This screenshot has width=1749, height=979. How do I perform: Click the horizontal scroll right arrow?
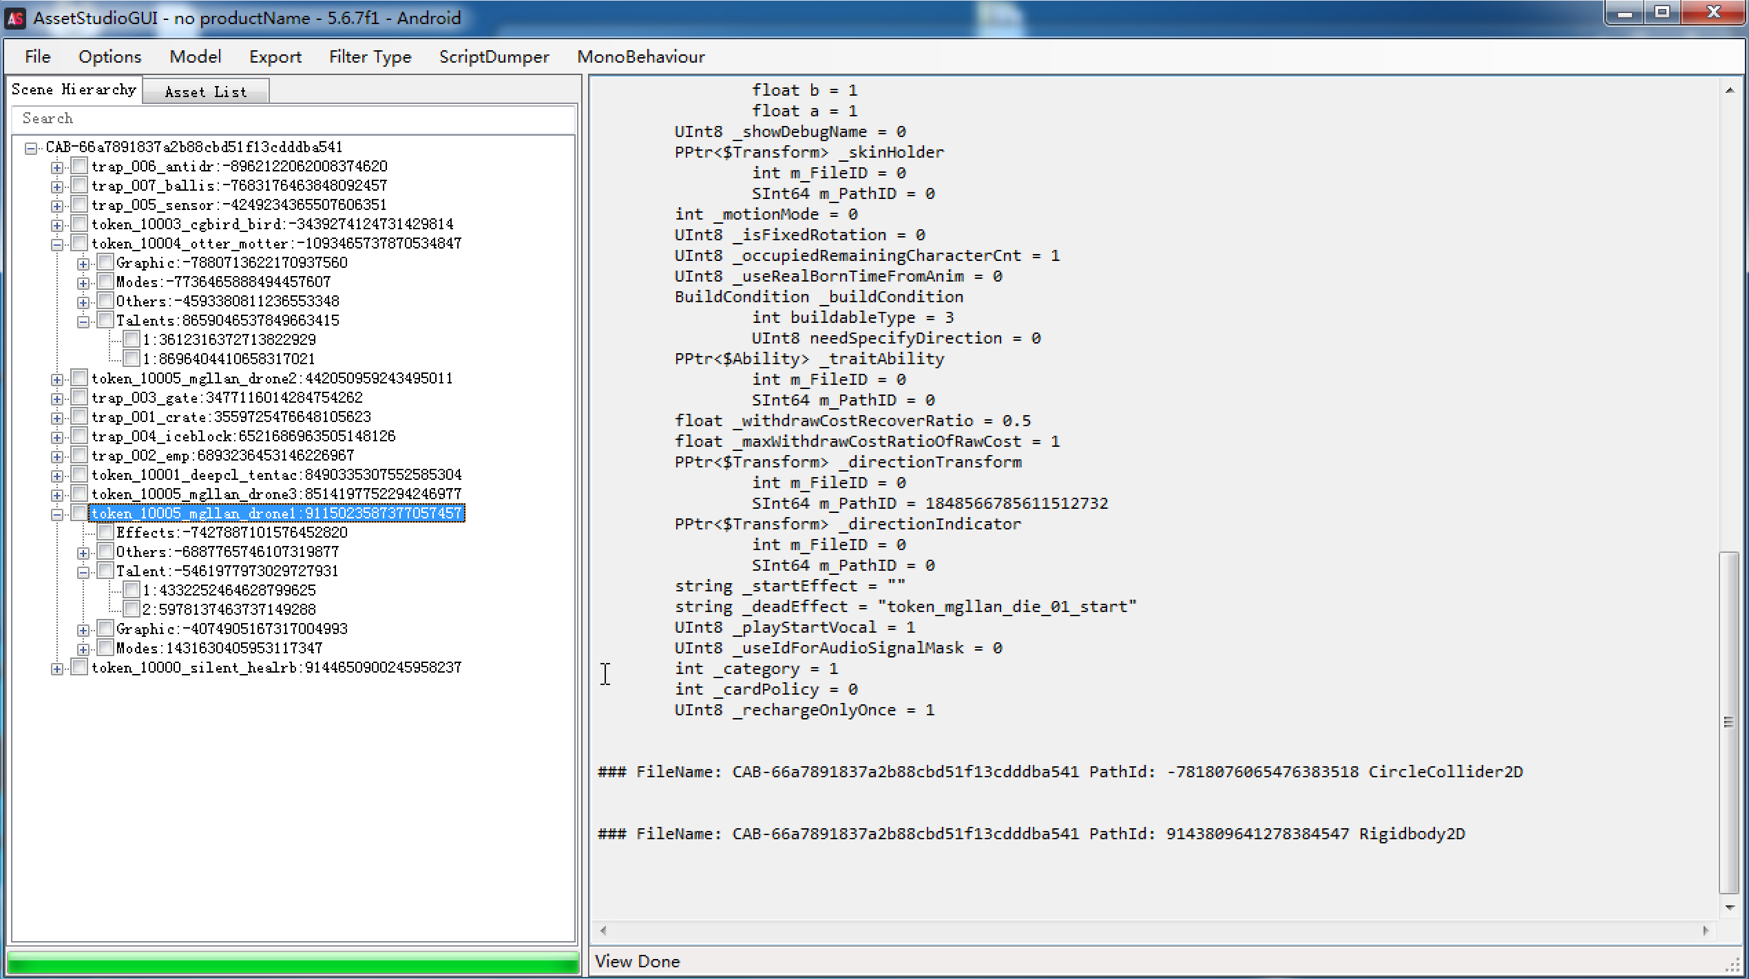[x=1705, y=930]
